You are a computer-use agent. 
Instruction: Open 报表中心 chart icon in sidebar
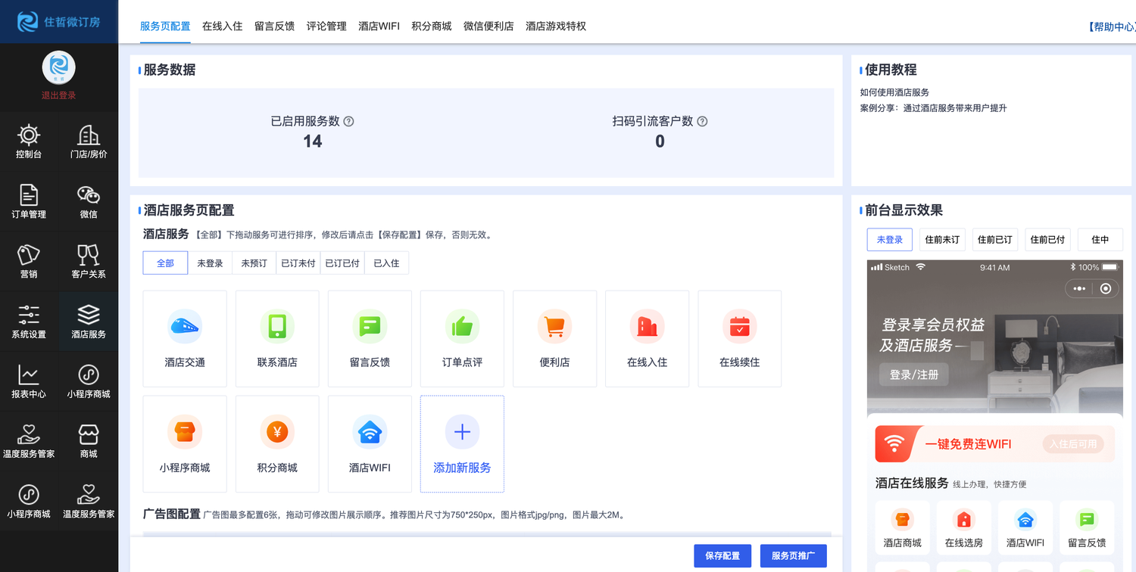coord(29,381)
